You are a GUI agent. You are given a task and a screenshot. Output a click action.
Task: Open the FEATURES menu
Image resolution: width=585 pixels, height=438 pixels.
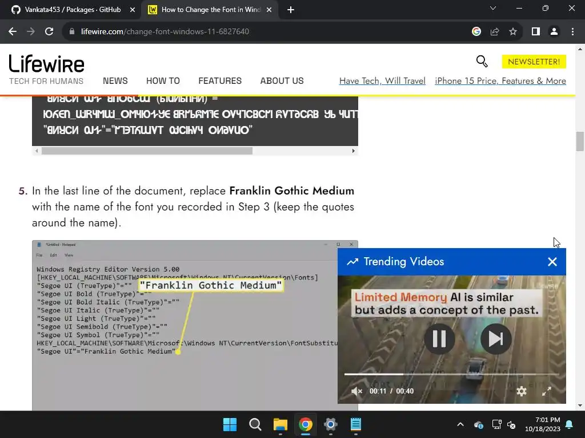(220, 81)
